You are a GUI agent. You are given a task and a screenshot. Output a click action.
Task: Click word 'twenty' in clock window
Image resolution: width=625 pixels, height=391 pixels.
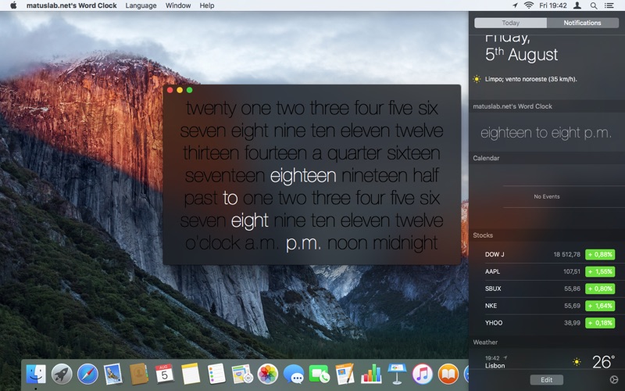click(211, 109)
